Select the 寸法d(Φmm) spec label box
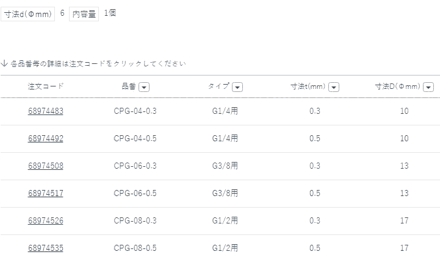The image size is (440, 260). click(x=28, y=14)
